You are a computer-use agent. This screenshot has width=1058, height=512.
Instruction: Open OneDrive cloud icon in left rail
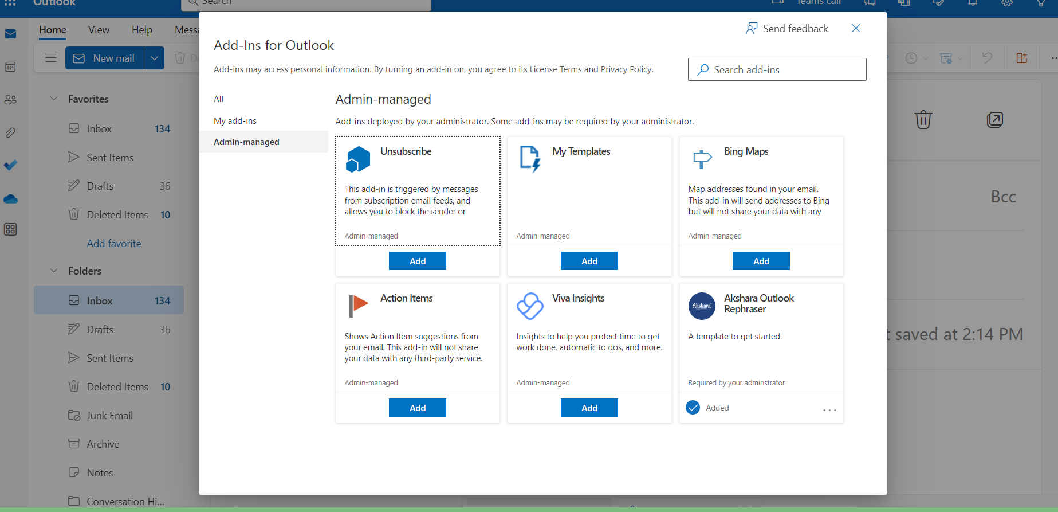[x=10, y=199]
